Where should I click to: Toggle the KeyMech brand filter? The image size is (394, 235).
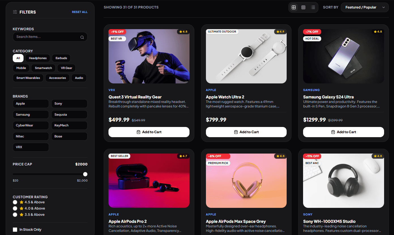(x=69, y=125)
